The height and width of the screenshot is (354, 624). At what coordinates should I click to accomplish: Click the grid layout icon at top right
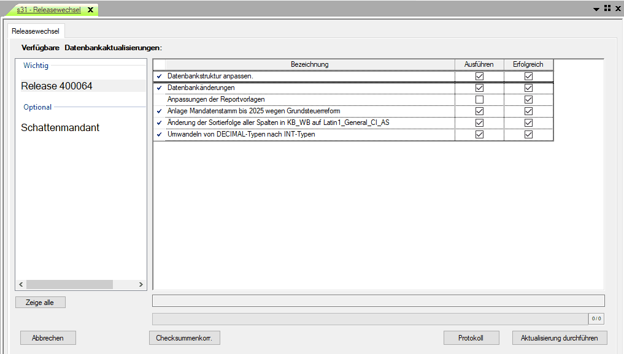pos(607,9)
